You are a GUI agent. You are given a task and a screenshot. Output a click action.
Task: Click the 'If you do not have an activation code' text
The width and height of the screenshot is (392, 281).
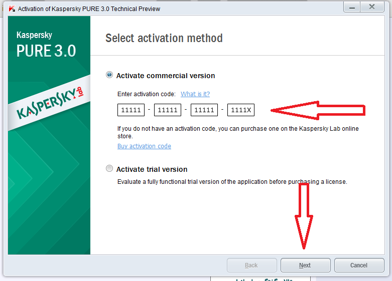point(238,132)
